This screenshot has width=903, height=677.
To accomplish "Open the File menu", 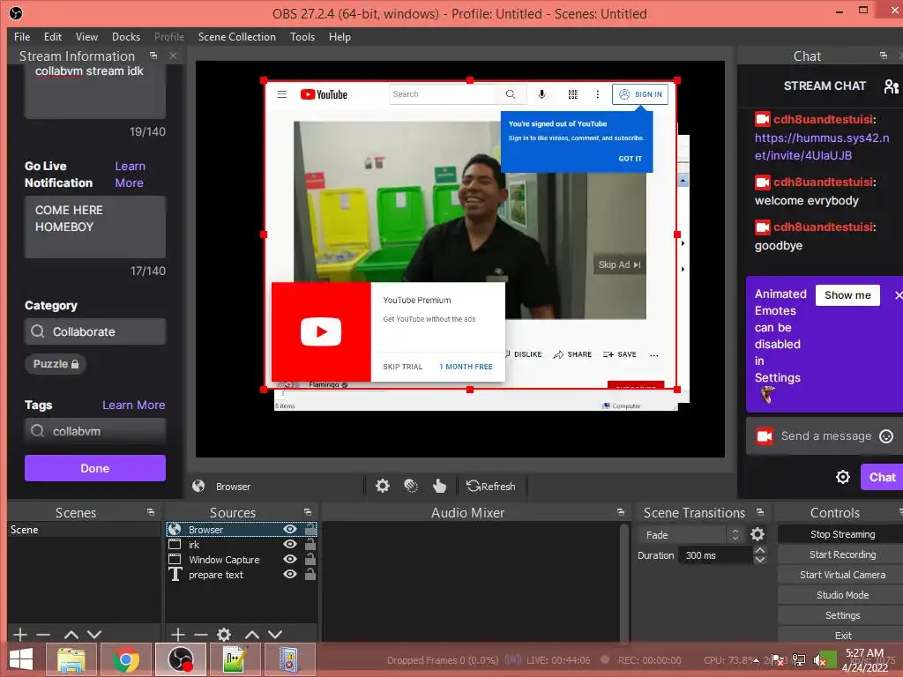I will (22, 37).
